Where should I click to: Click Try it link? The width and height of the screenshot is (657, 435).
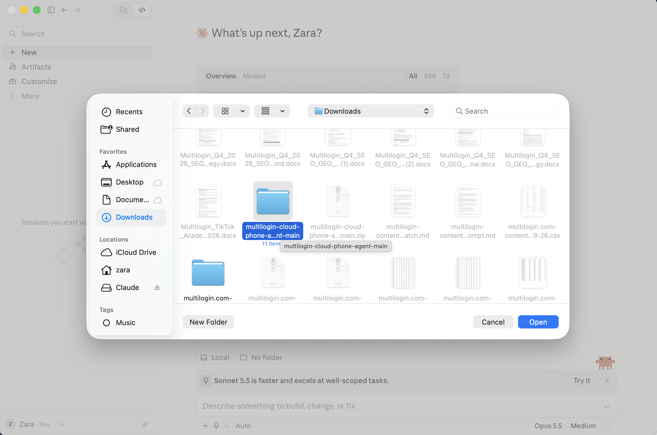582,381
